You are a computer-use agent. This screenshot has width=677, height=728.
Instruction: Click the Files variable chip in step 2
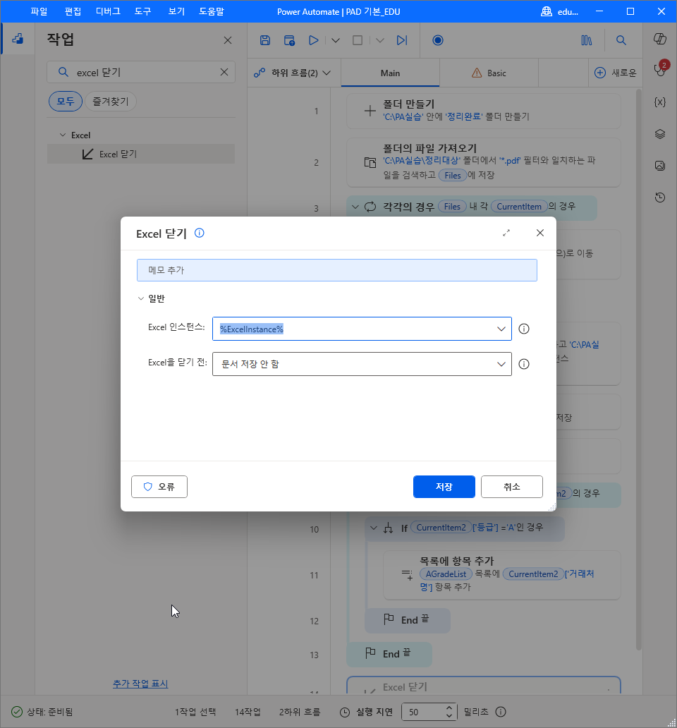(x=453, y=176)
